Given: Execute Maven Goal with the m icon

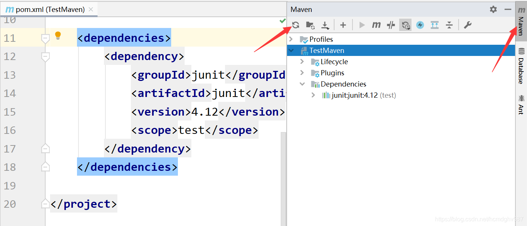Looking at the screenshot, I should 376,25.
